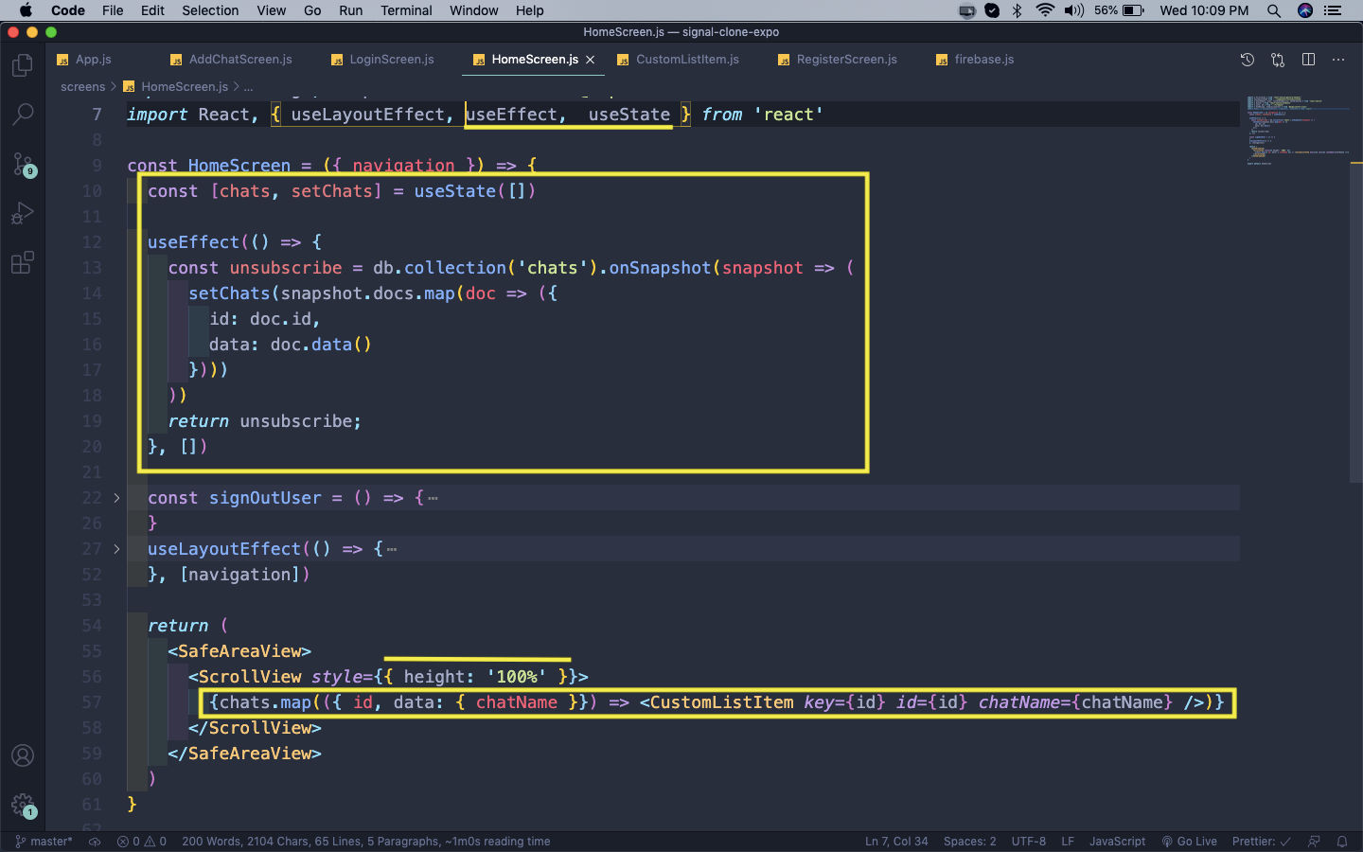Open the Source Control view

pyautogui.click(x=23, y=164)
